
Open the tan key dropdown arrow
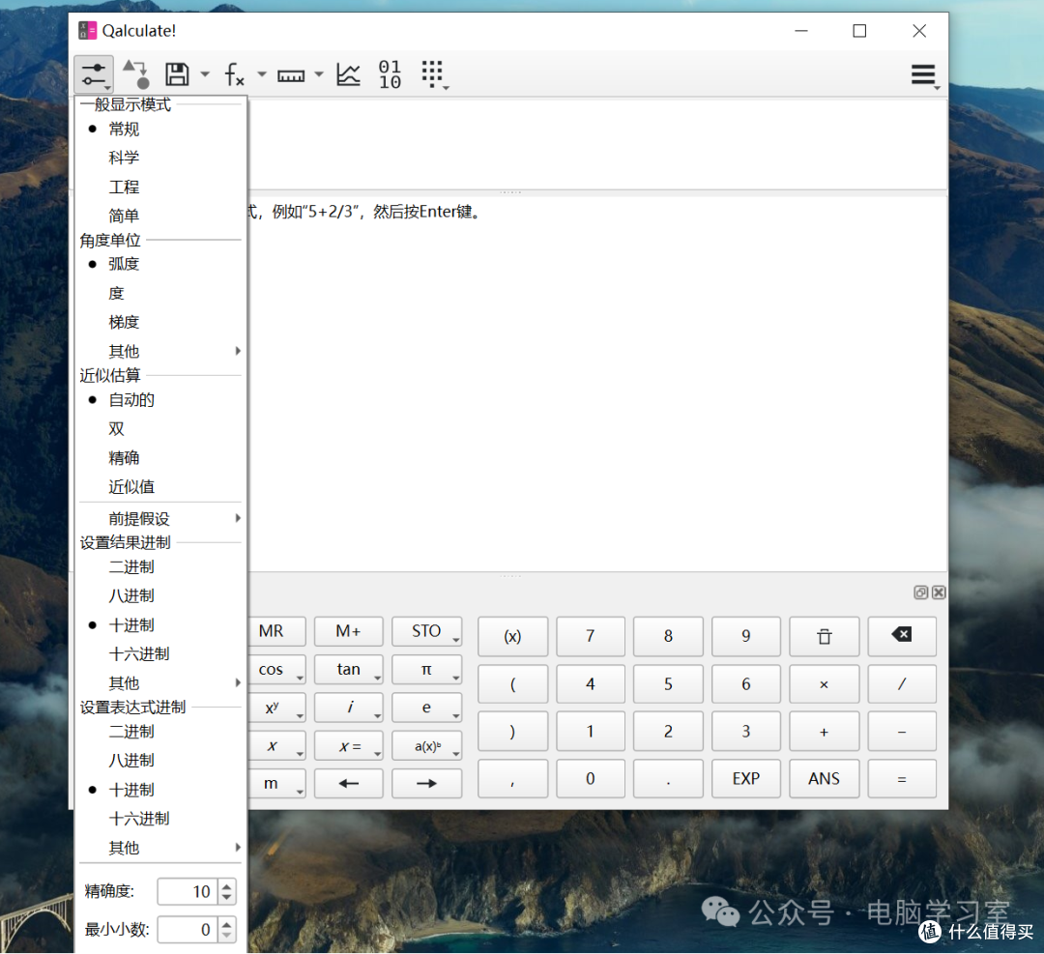point(378,679)
